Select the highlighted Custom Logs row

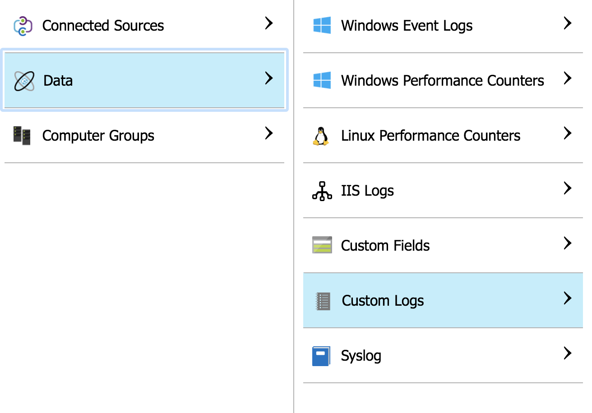click(383, 300)
